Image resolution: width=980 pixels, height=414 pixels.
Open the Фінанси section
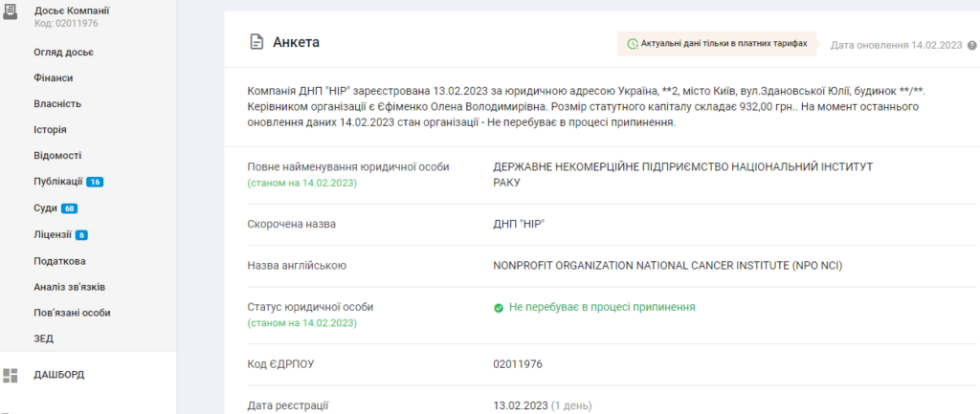(54, 77)
